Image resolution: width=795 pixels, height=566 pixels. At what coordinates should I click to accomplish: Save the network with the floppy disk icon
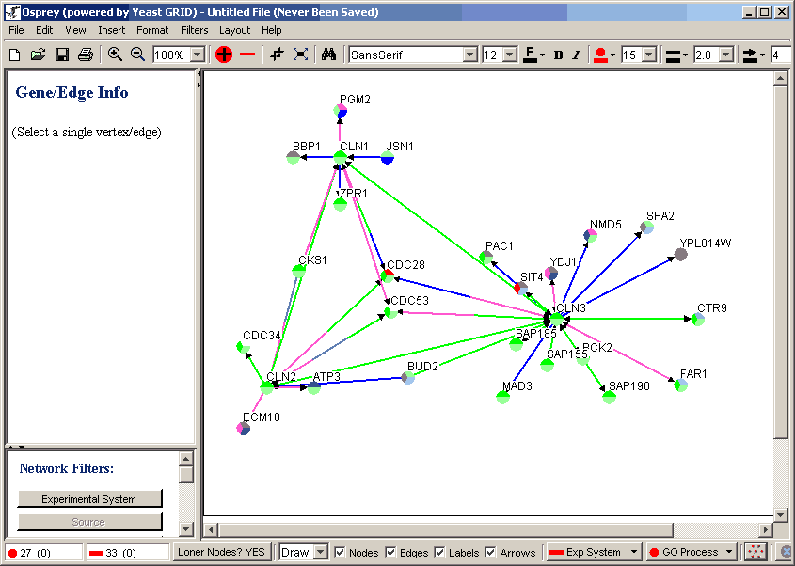pyautogui.click(x=61, y=55)
